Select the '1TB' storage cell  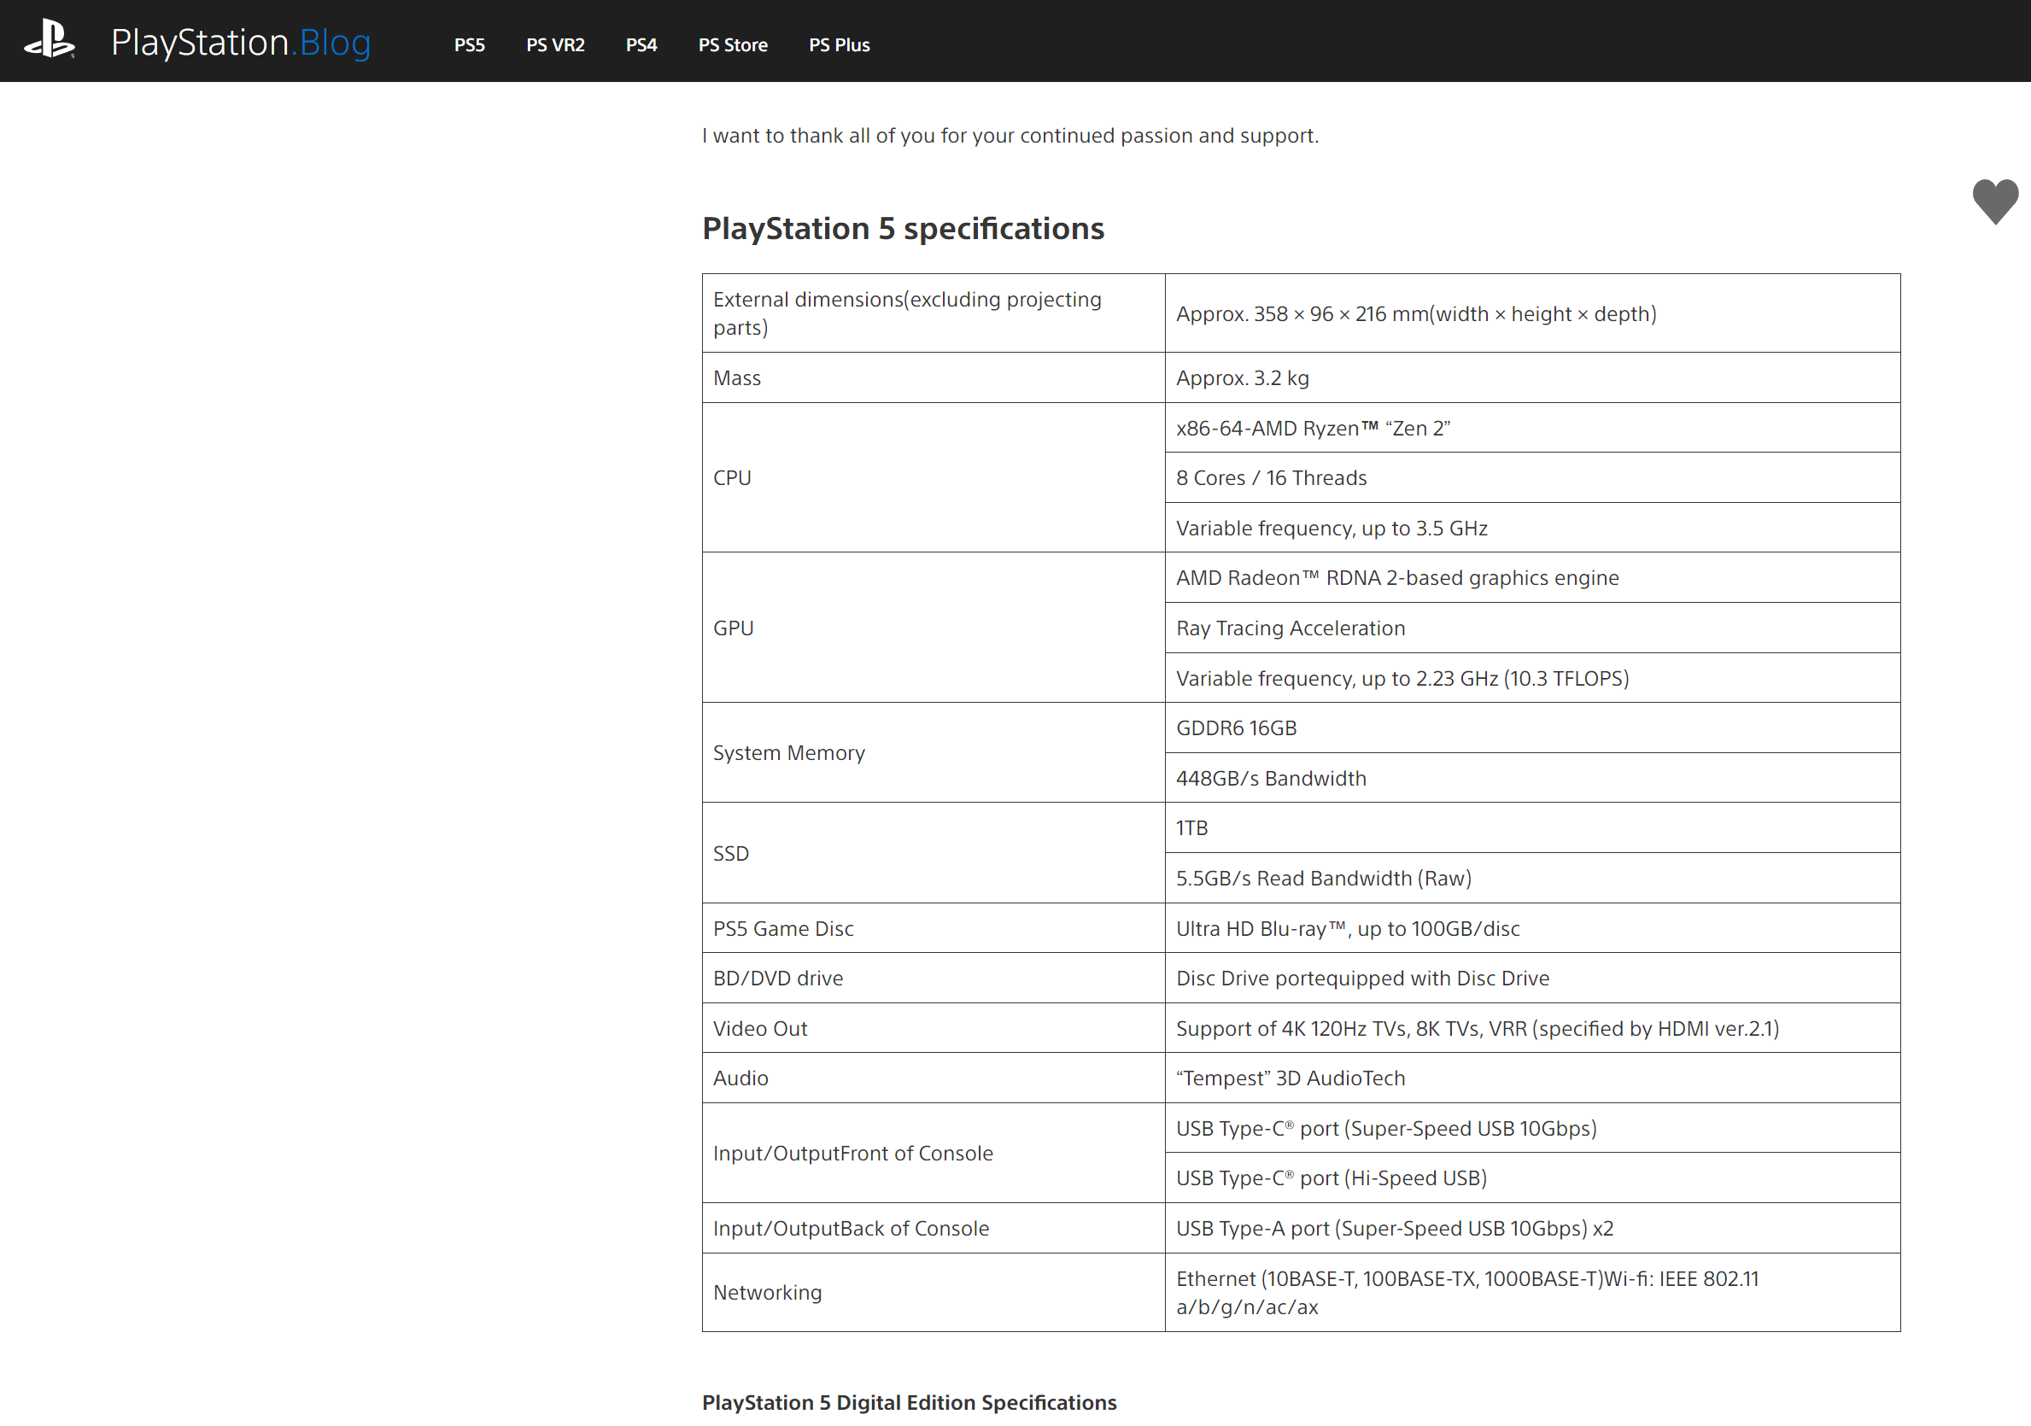[x=1532, y=828]
